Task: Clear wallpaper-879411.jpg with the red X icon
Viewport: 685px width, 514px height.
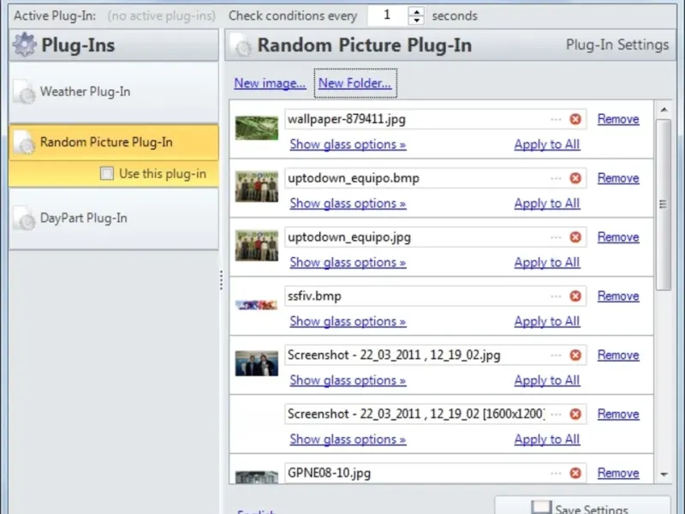Action: click(575, 119)
